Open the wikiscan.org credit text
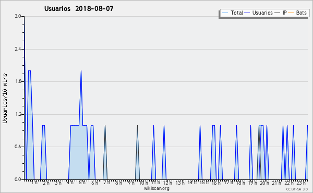Image resolution: width=313 pixels, height=193 pixels. pos(156,188)
